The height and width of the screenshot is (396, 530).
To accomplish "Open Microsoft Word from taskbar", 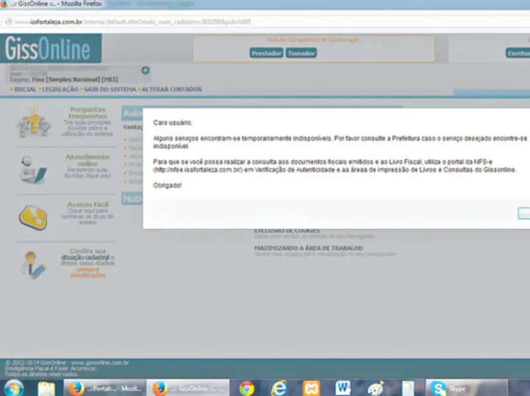I will click(x=343, y=388).
